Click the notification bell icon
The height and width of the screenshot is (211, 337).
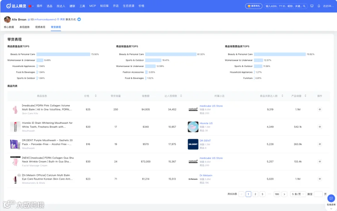[319, 6]
